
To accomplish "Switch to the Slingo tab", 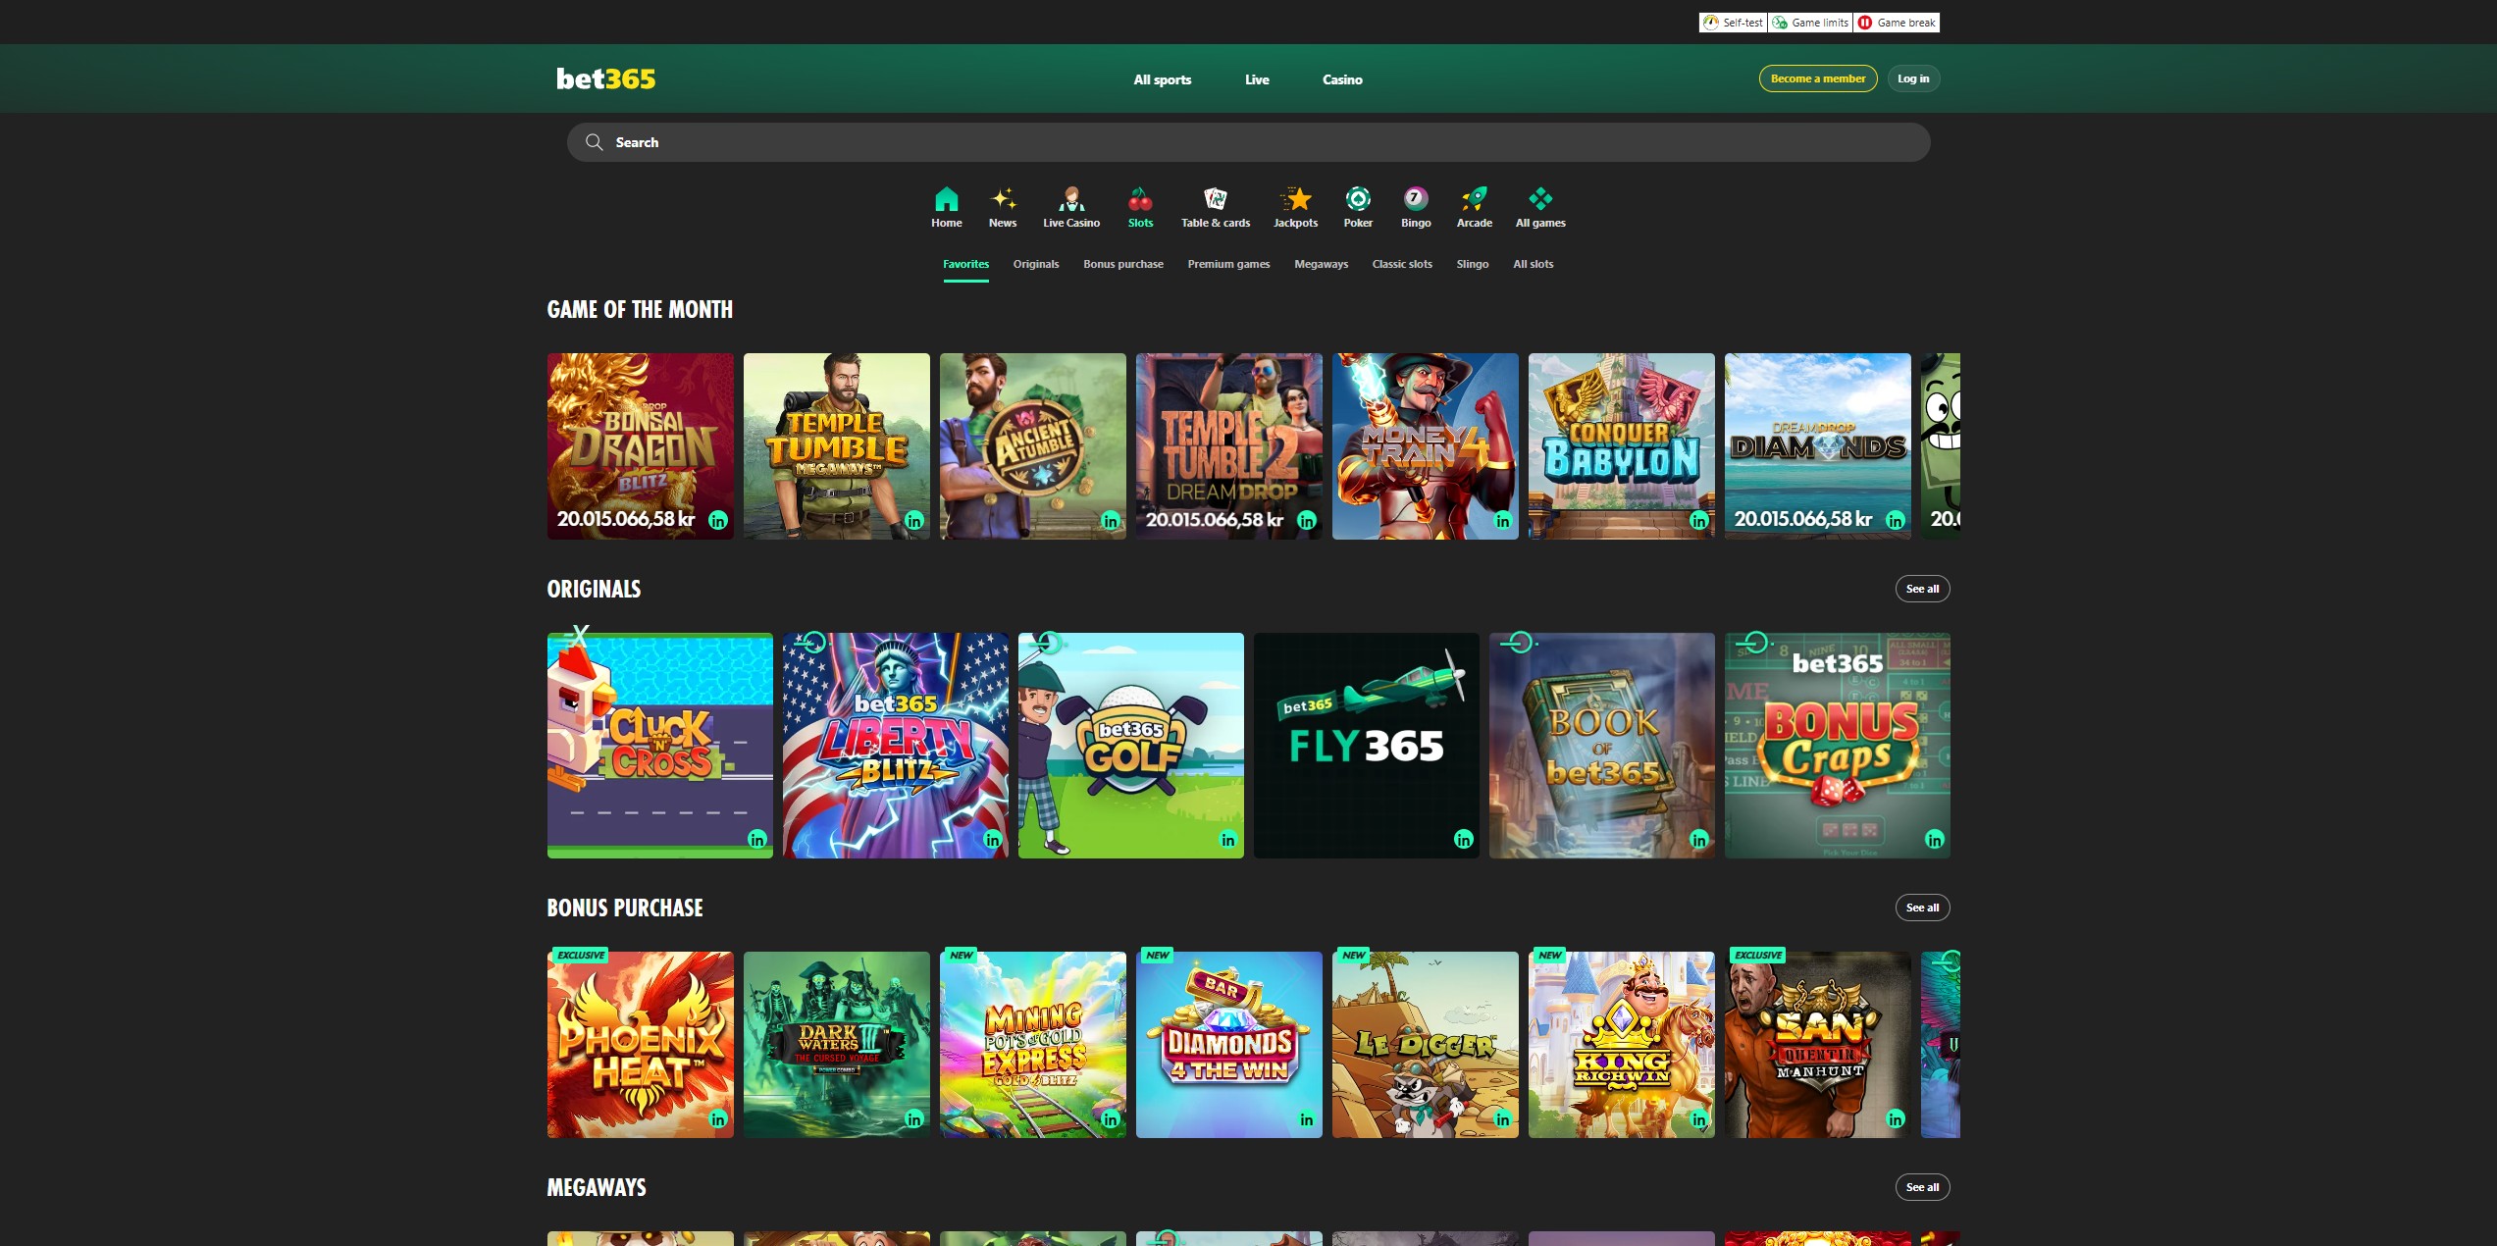I will pyautogui.click(x=1472, y=264).
